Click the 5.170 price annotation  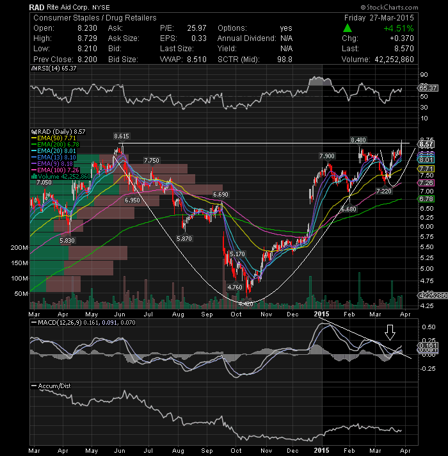237,254
